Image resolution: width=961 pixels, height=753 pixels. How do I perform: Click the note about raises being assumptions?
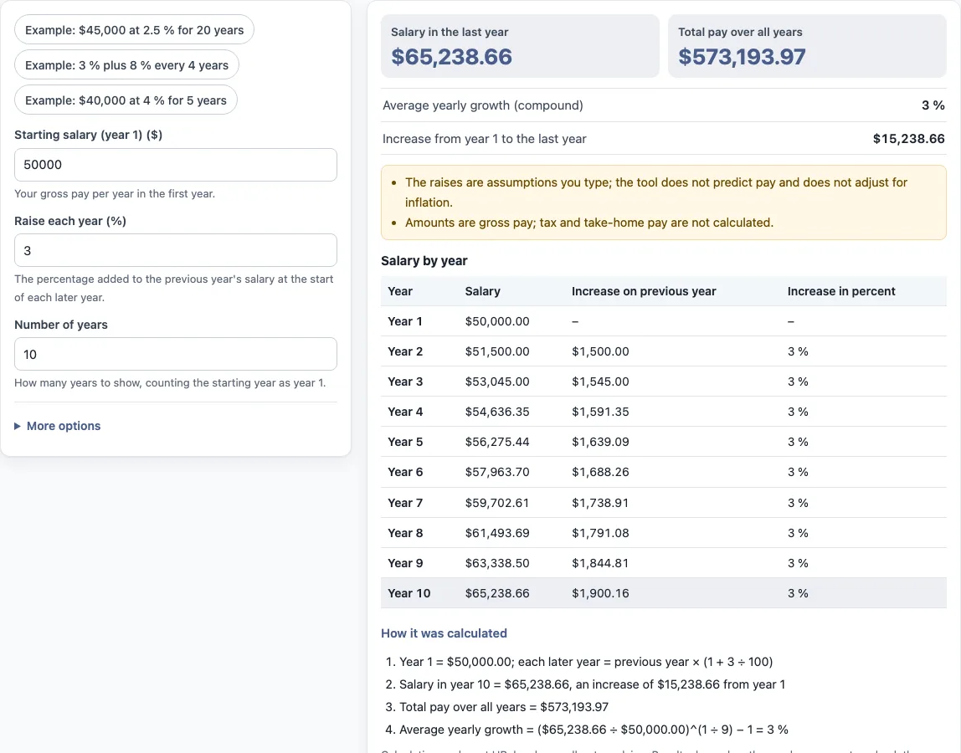pyautogui.click(x=655, y=192)
